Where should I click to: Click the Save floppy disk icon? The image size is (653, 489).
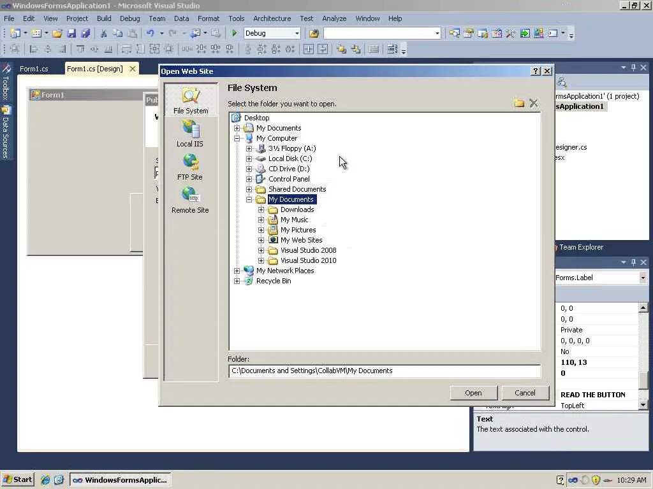(x=71, y=33)
